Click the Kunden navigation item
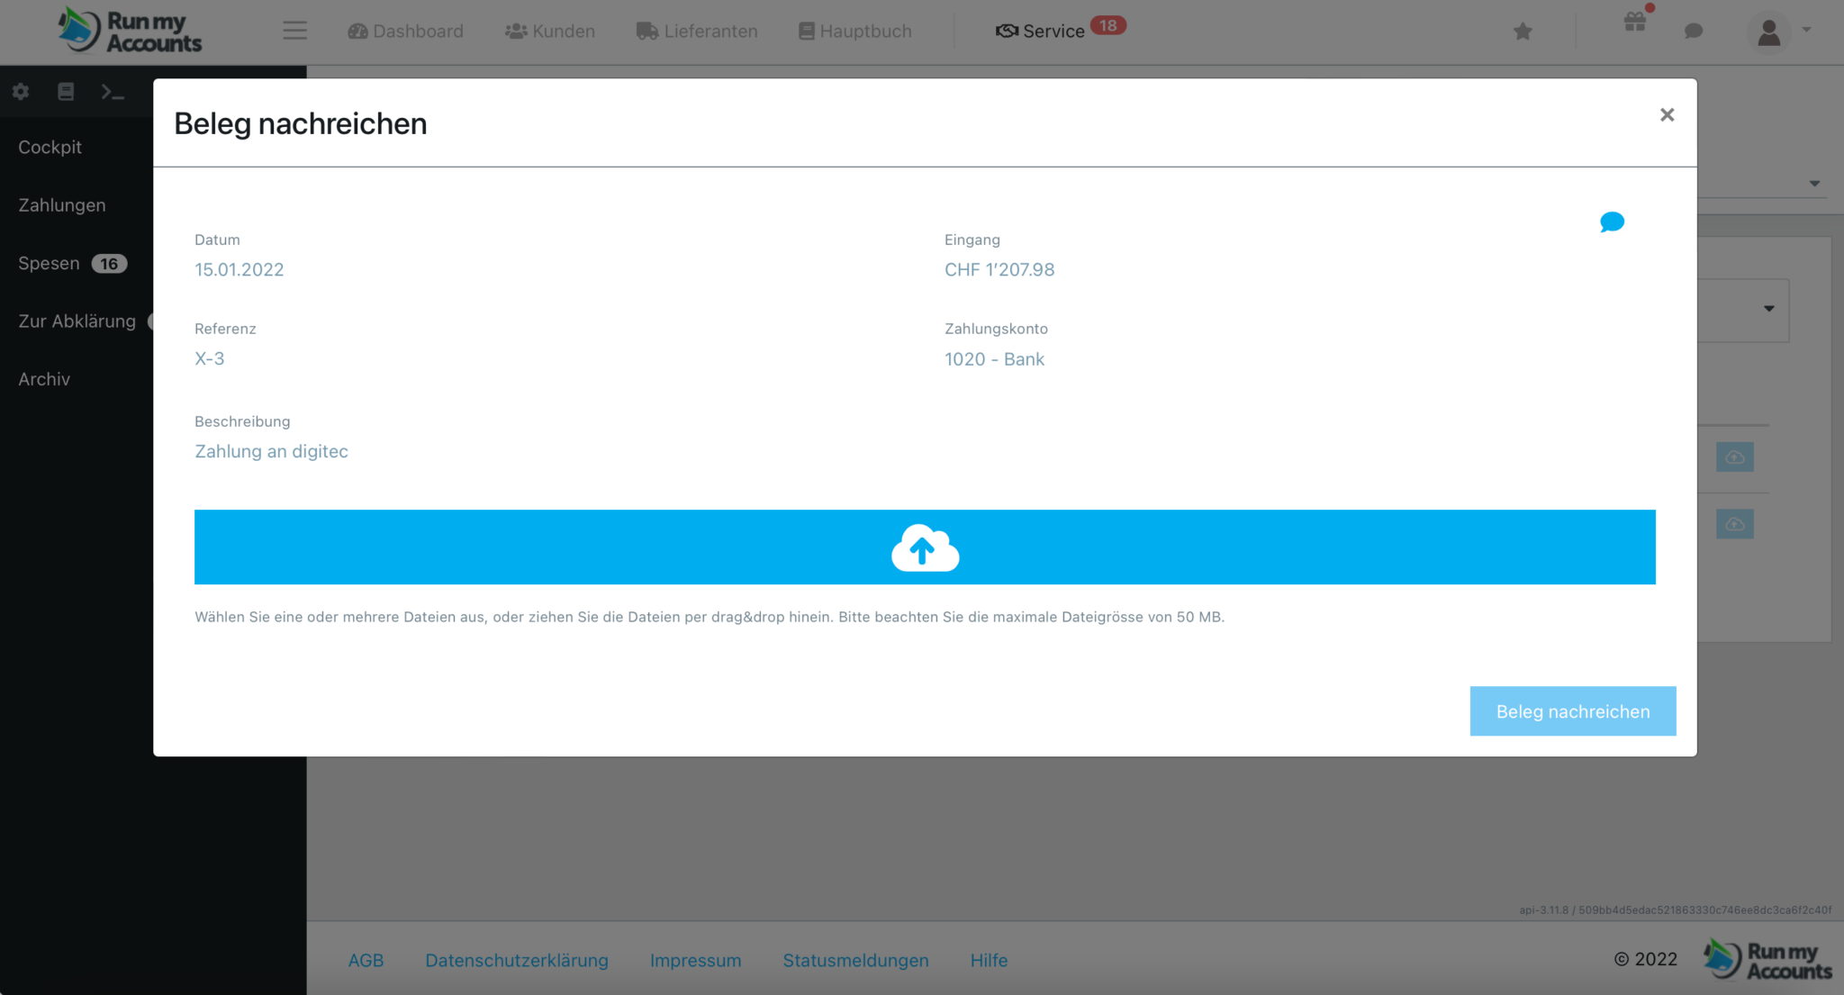 547,31
